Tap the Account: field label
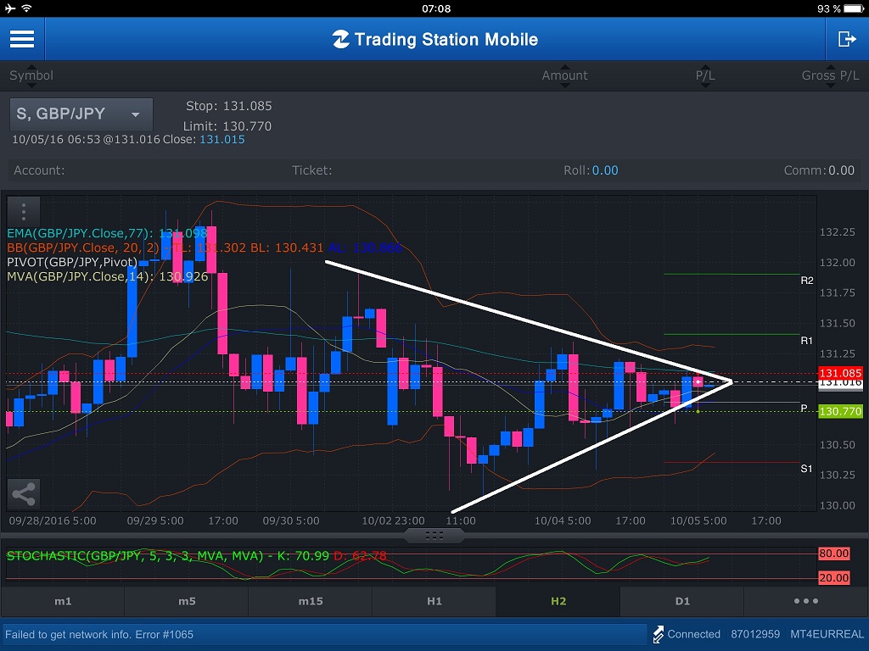The width and height of the screenshot is (869, 651). coord(39,170)
